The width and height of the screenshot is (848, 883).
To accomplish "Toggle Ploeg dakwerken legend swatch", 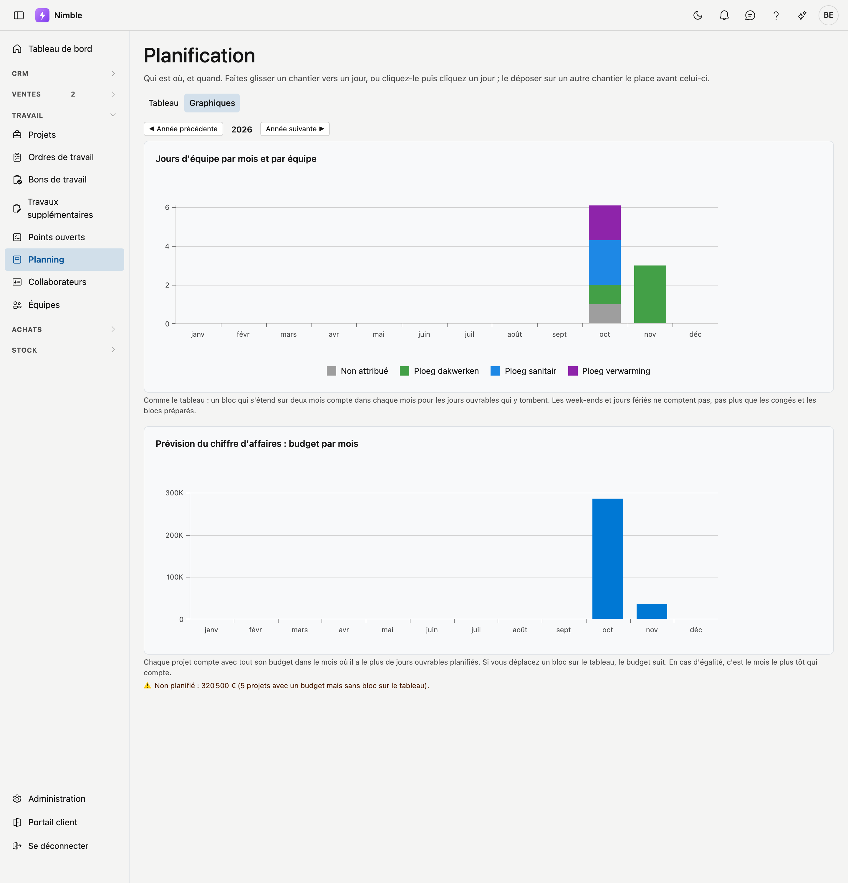I will [x=404, y=371].
